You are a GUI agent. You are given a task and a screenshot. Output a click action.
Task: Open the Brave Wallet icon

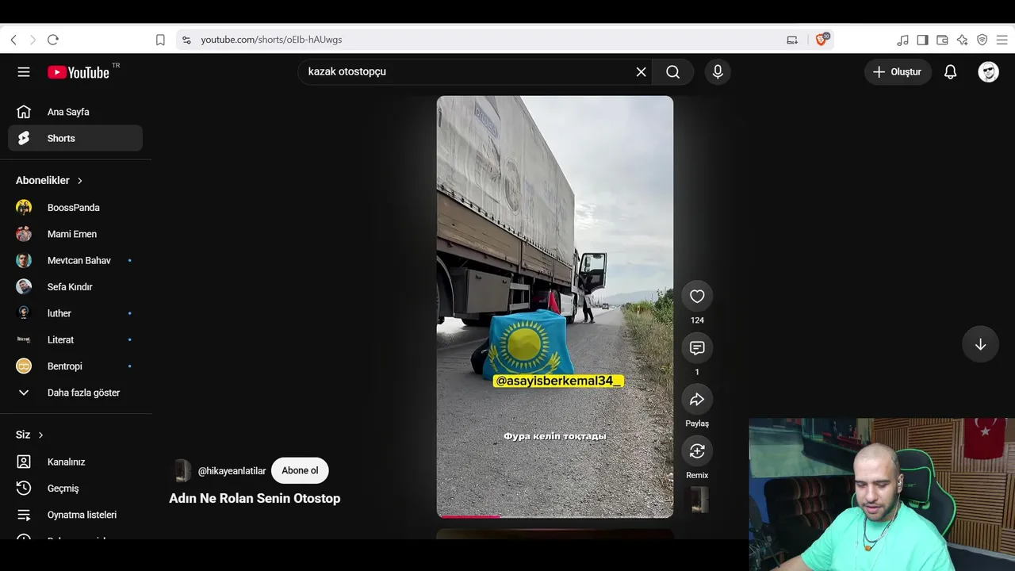pos(942,40)
